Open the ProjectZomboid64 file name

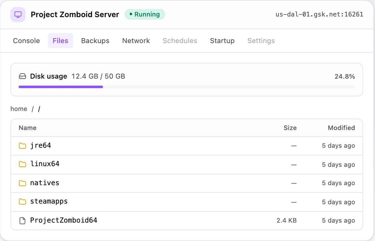click(x=64, y=220)
